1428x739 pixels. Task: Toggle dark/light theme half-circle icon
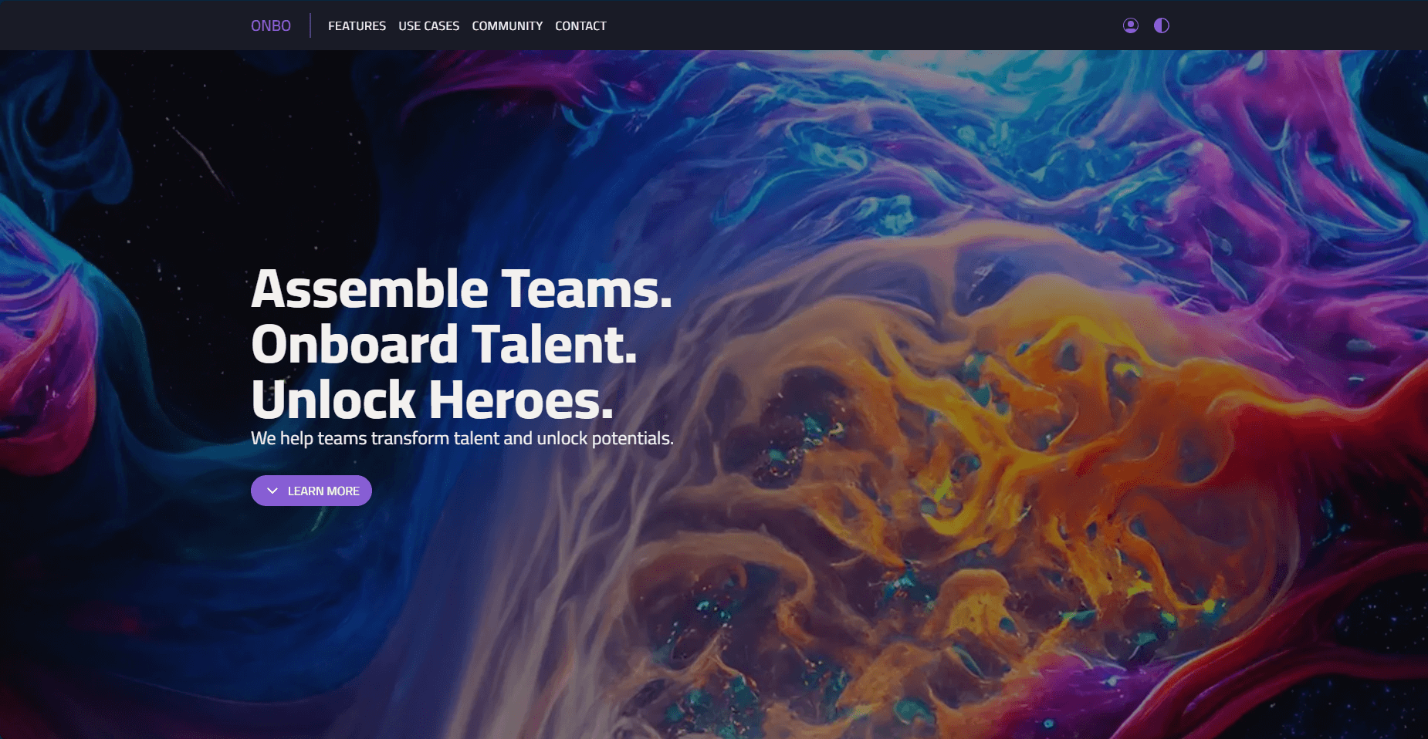coord(1161,25)
